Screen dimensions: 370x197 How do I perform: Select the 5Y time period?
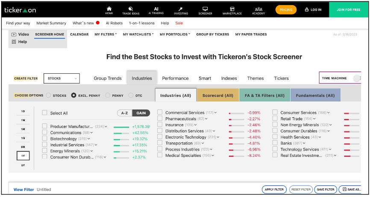[23, 165]
